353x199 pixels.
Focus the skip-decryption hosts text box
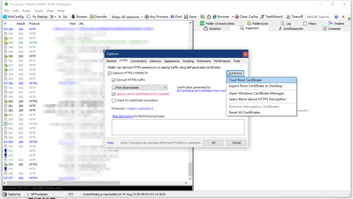tap(178, 127)
